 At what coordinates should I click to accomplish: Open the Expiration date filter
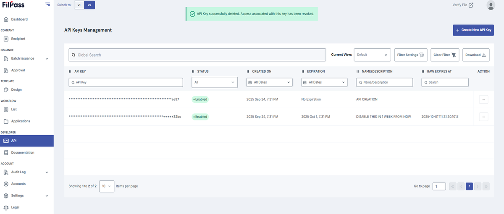click(325, 82)
